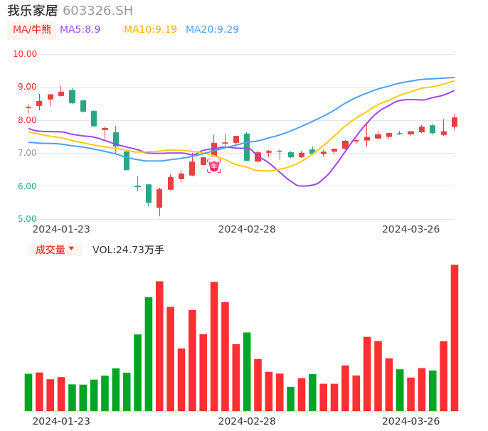Click the tallest green volume bar
Image resolution: width=488 pixels, height=431 pixels.
[149, 353]
